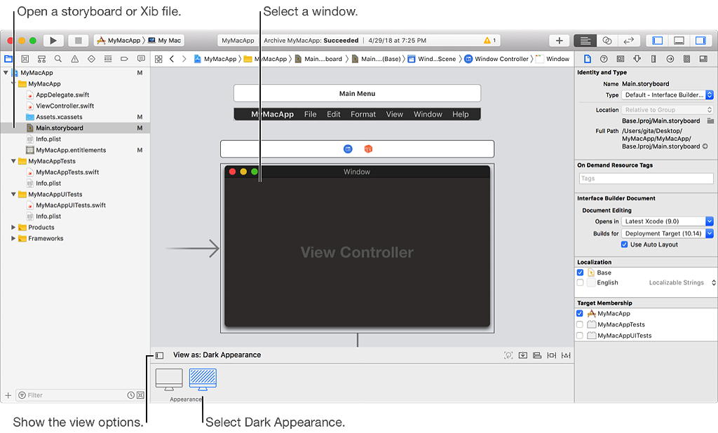
Task: Uncheck MyMacApp target membership
Action: pos(580,313)
